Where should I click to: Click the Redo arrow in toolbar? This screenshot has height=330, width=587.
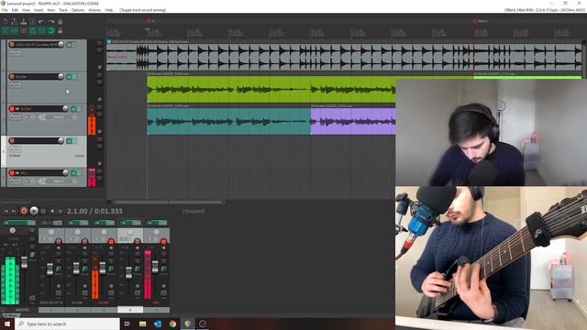[51, 22]
